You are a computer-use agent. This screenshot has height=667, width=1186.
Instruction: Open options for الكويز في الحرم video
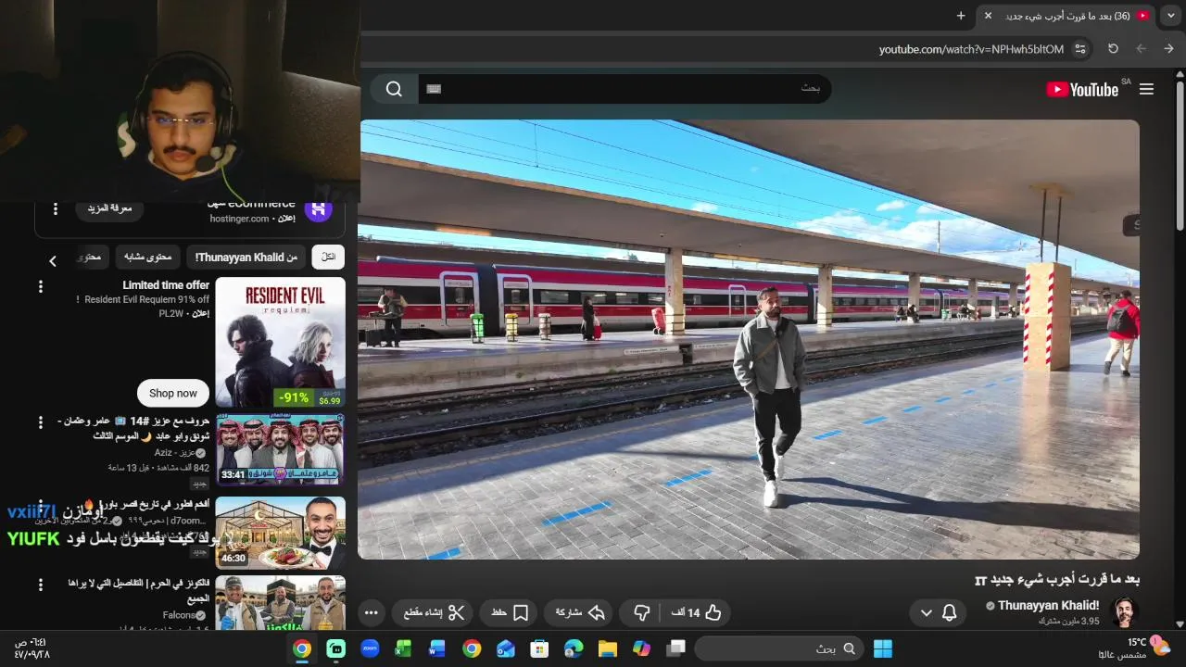point(40,585)
